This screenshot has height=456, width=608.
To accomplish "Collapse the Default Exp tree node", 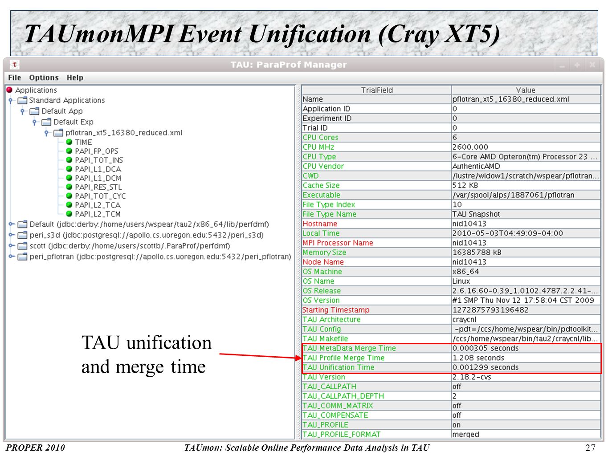I will [35, 122].
